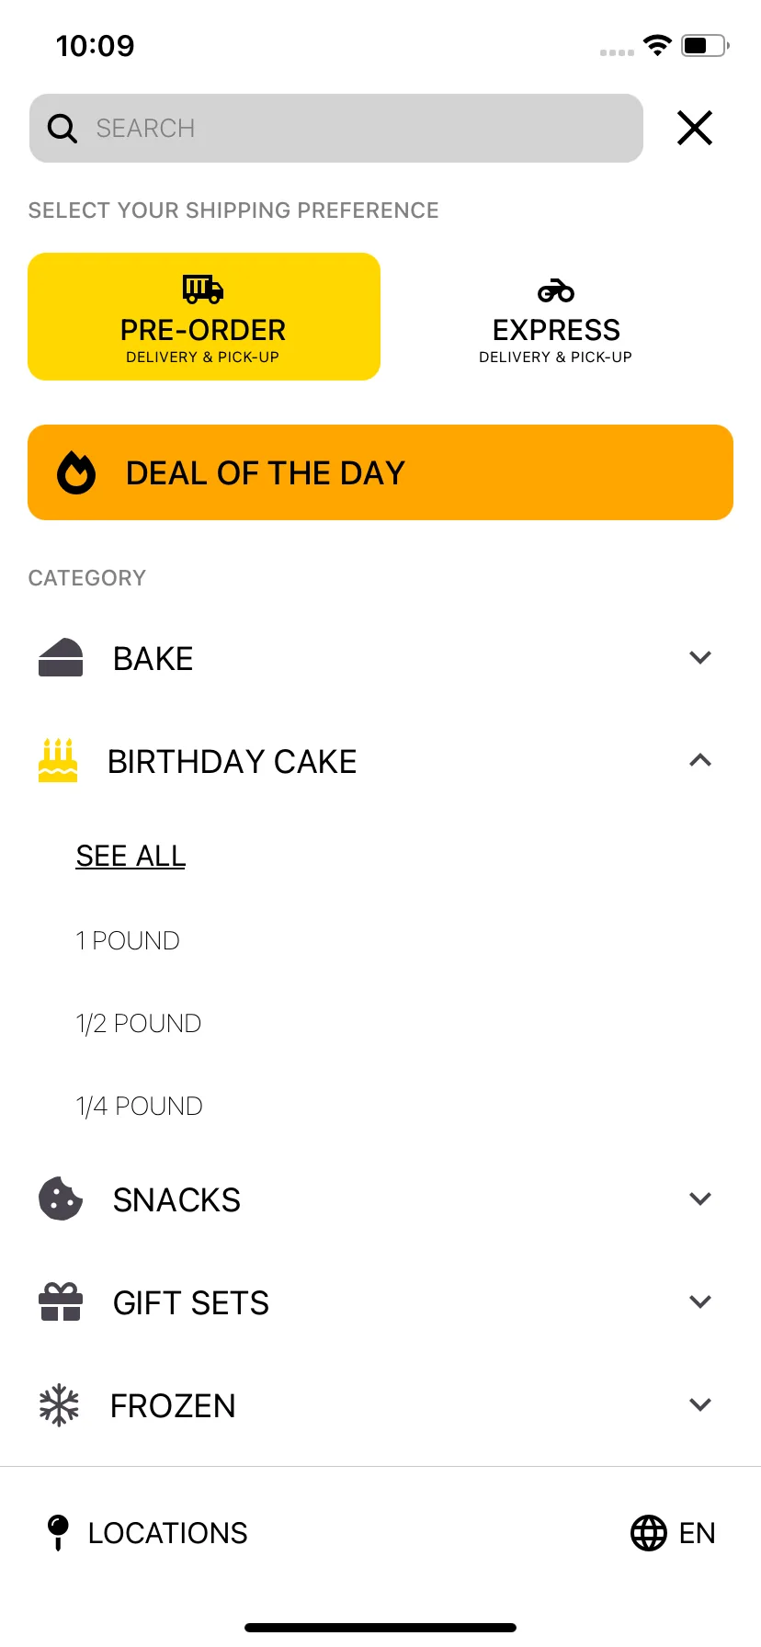Expand the Snacks category chevron
761x1647 pixels.
[x=700, y=1198]
